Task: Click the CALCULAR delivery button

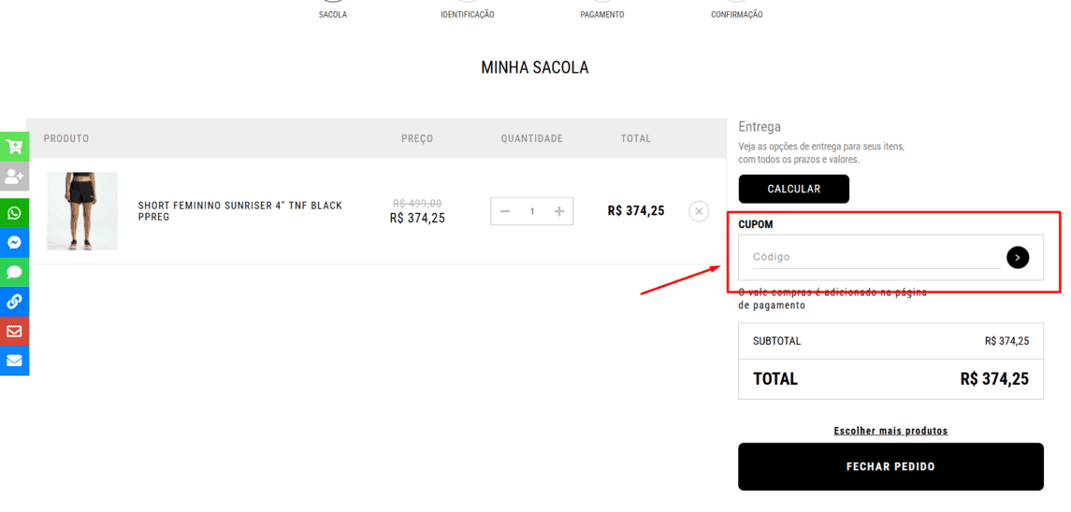Action: [794, 189]
